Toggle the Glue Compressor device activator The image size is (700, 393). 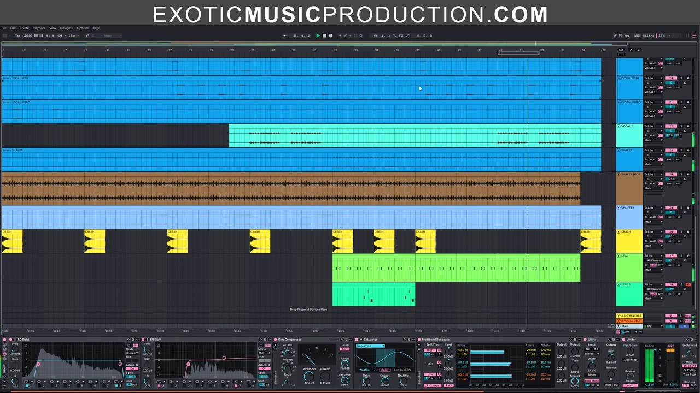(275, 340)
